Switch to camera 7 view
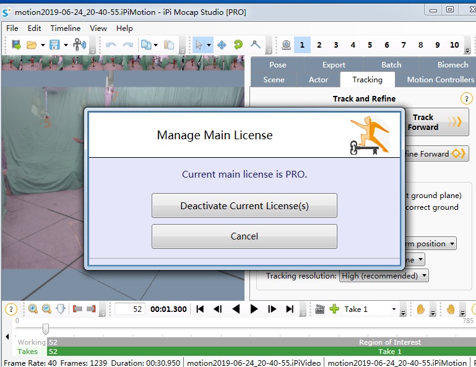Screen dimensions: 476x367 (404, 45)
